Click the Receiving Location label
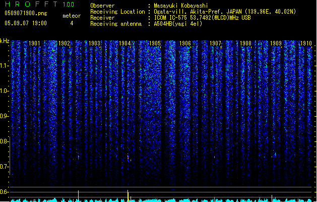The height and width of the screenshot is (202, 317). 117,12
